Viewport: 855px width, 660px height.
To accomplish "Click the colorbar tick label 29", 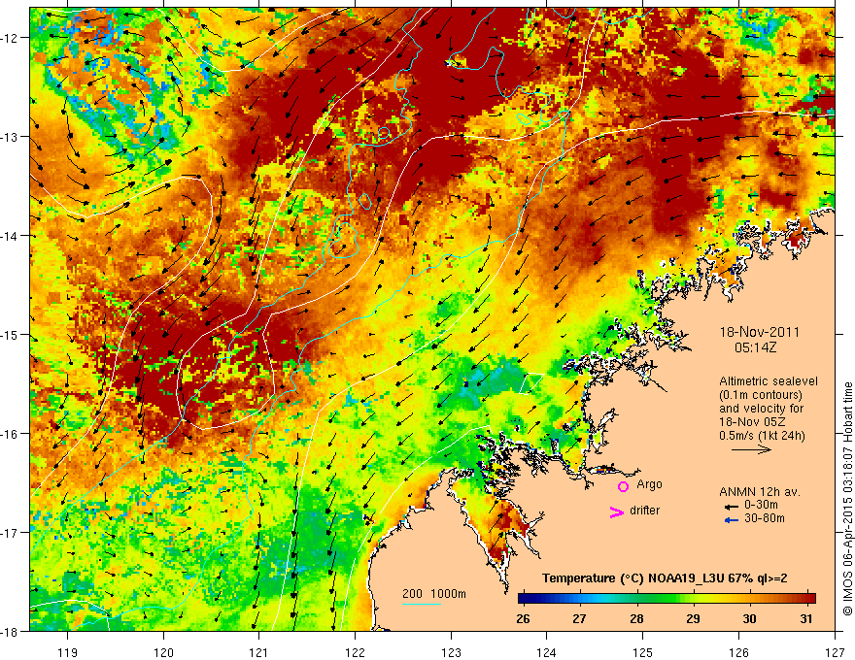I will tap(693, 618).
